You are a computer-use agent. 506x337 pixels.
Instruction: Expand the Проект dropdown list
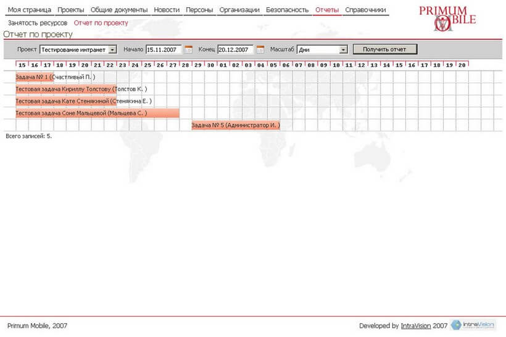112,49
